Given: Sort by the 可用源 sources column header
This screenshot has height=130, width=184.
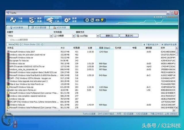Looking at the screenshot, I should coord(77,48).
